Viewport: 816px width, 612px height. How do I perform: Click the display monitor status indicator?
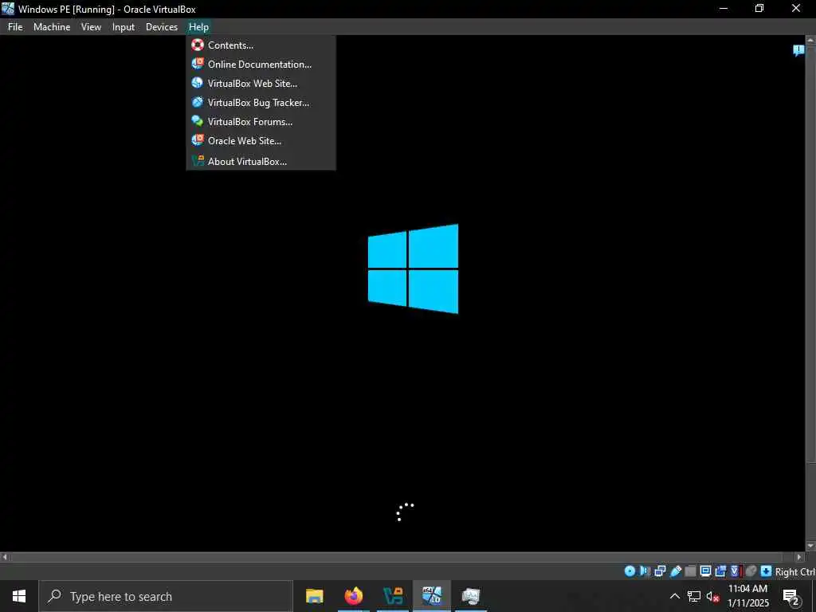(x=706, y=571)
